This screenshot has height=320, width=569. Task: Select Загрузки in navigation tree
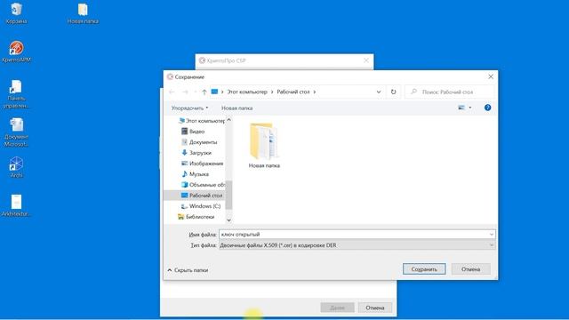(196, 153)
